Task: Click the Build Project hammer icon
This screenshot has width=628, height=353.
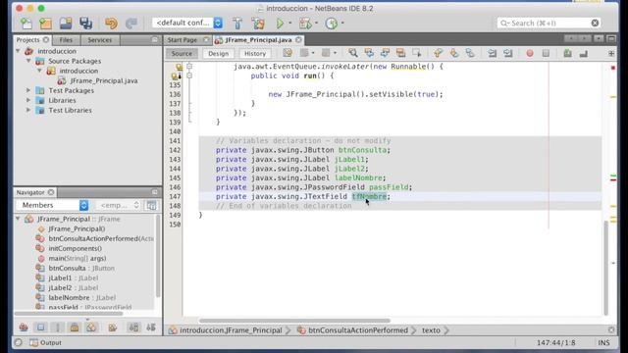Action: tap(237, 24)
